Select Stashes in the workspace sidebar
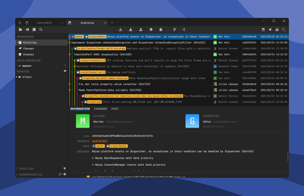Image resolution: width=304 pixels, height=196 pixels. pyautogui.click(x=28, y=54)
